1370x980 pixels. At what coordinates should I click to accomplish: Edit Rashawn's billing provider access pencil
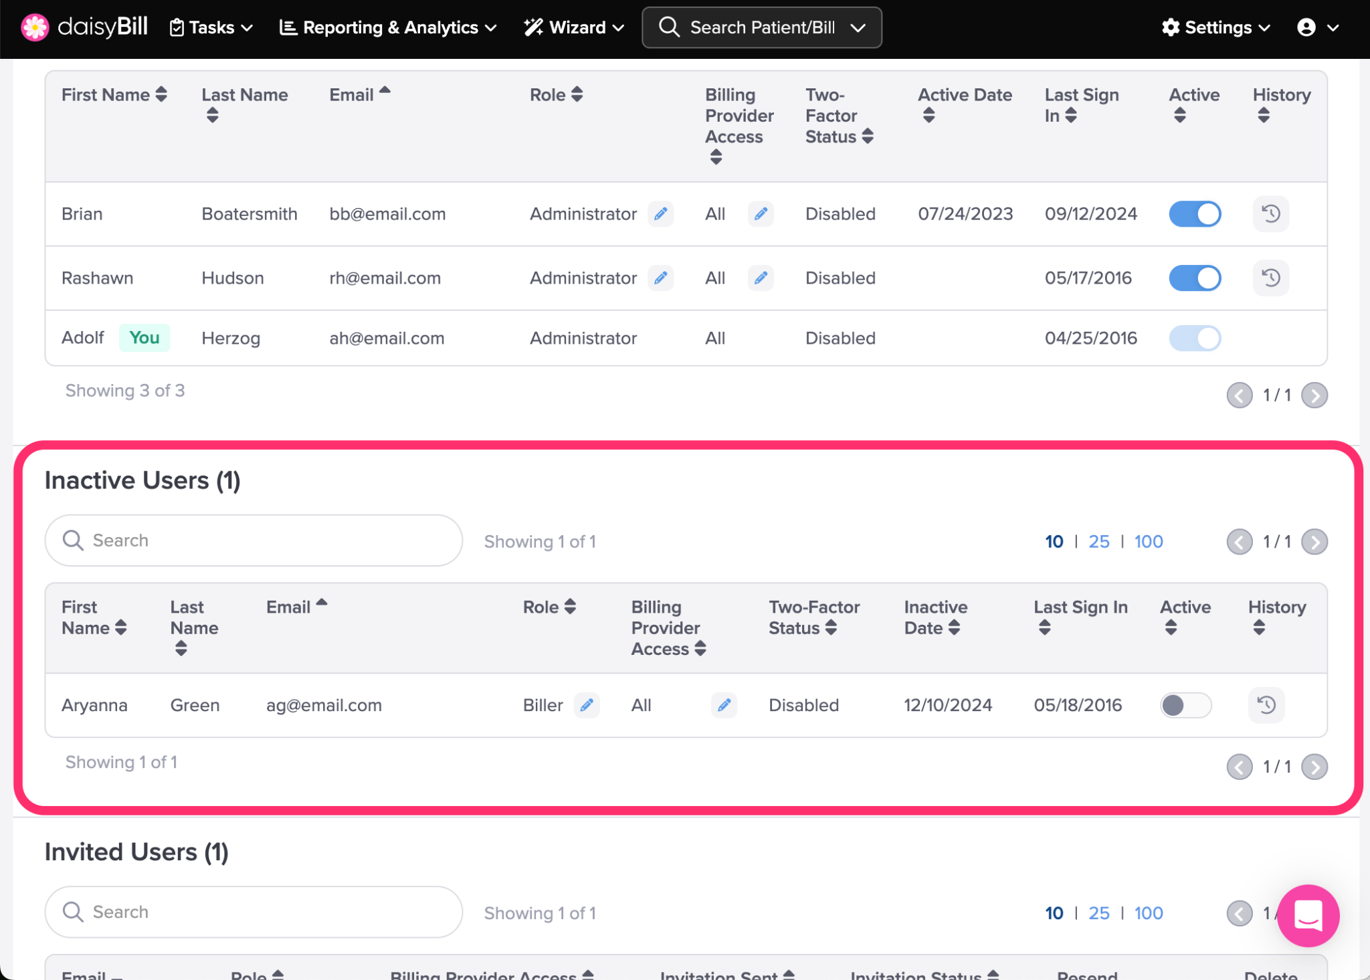click(x=761, y=278)
